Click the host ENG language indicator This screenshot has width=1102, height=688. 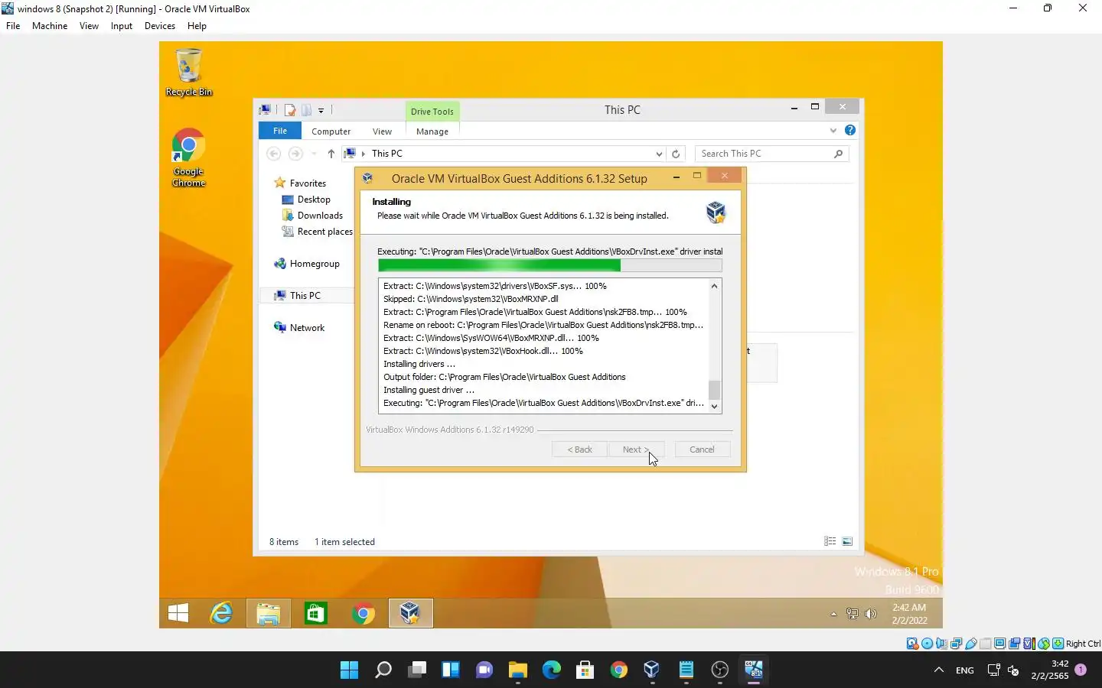[x=965, y=670]
